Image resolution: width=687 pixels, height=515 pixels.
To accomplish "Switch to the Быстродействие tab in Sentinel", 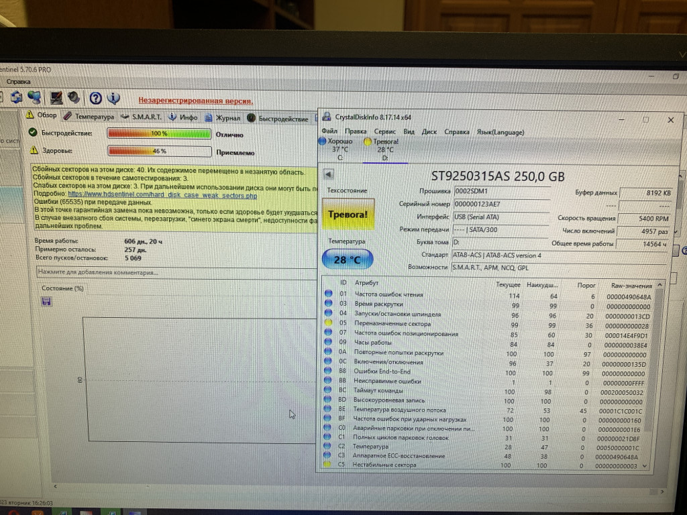I will pyautogui.click(x=278, y=118).
